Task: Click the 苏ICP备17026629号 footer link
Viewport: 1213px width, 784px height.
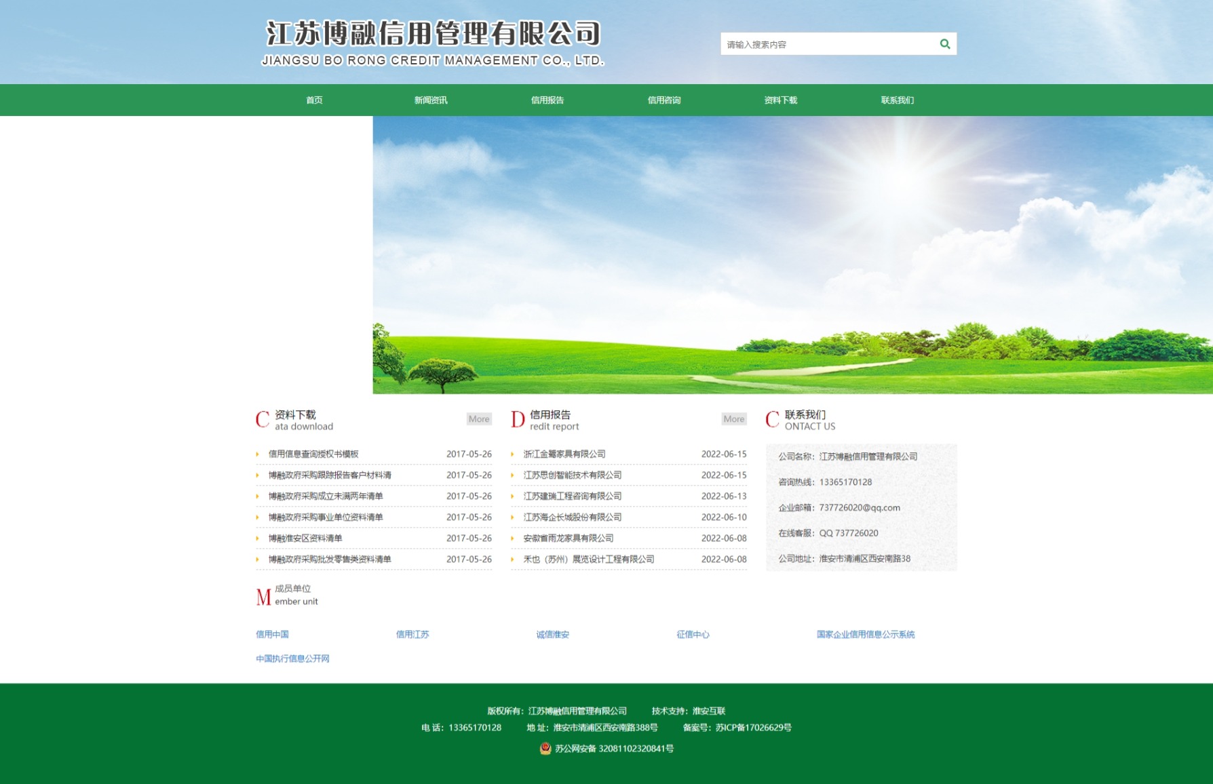Action: coord(753,728)
